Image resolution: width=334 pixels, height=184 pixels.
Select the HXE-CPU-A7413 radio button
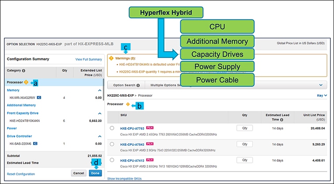tap(112, 160)
